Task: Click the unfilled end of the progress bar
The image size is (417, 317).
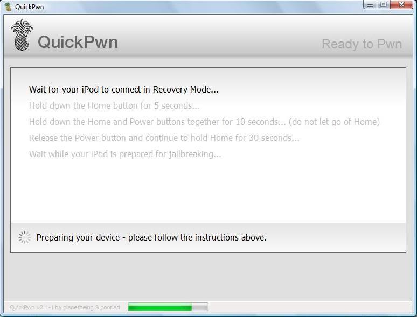Action: (200, 307)
